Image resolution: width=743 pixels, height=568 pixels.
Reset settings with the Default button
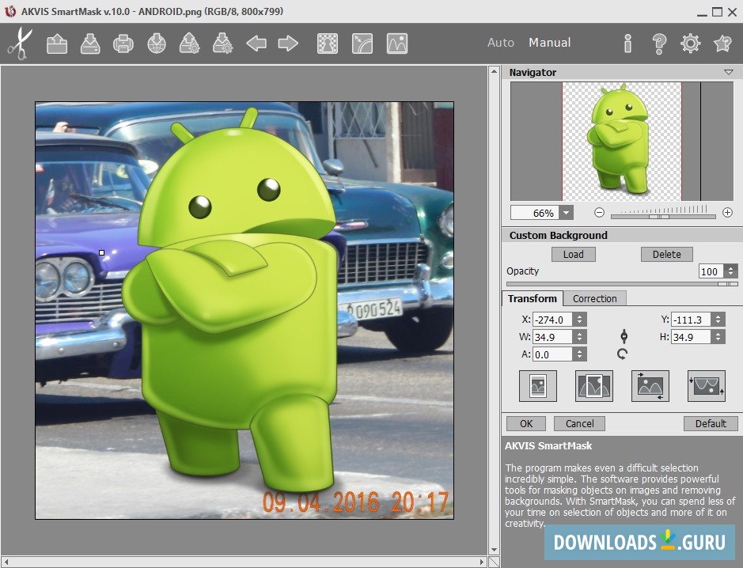coord(710,423)
